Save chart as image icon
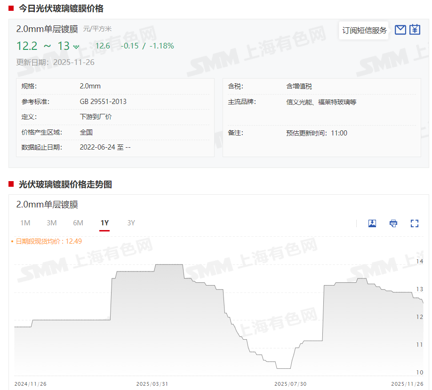Screen dimensions: 432x390 click(372, 223)
